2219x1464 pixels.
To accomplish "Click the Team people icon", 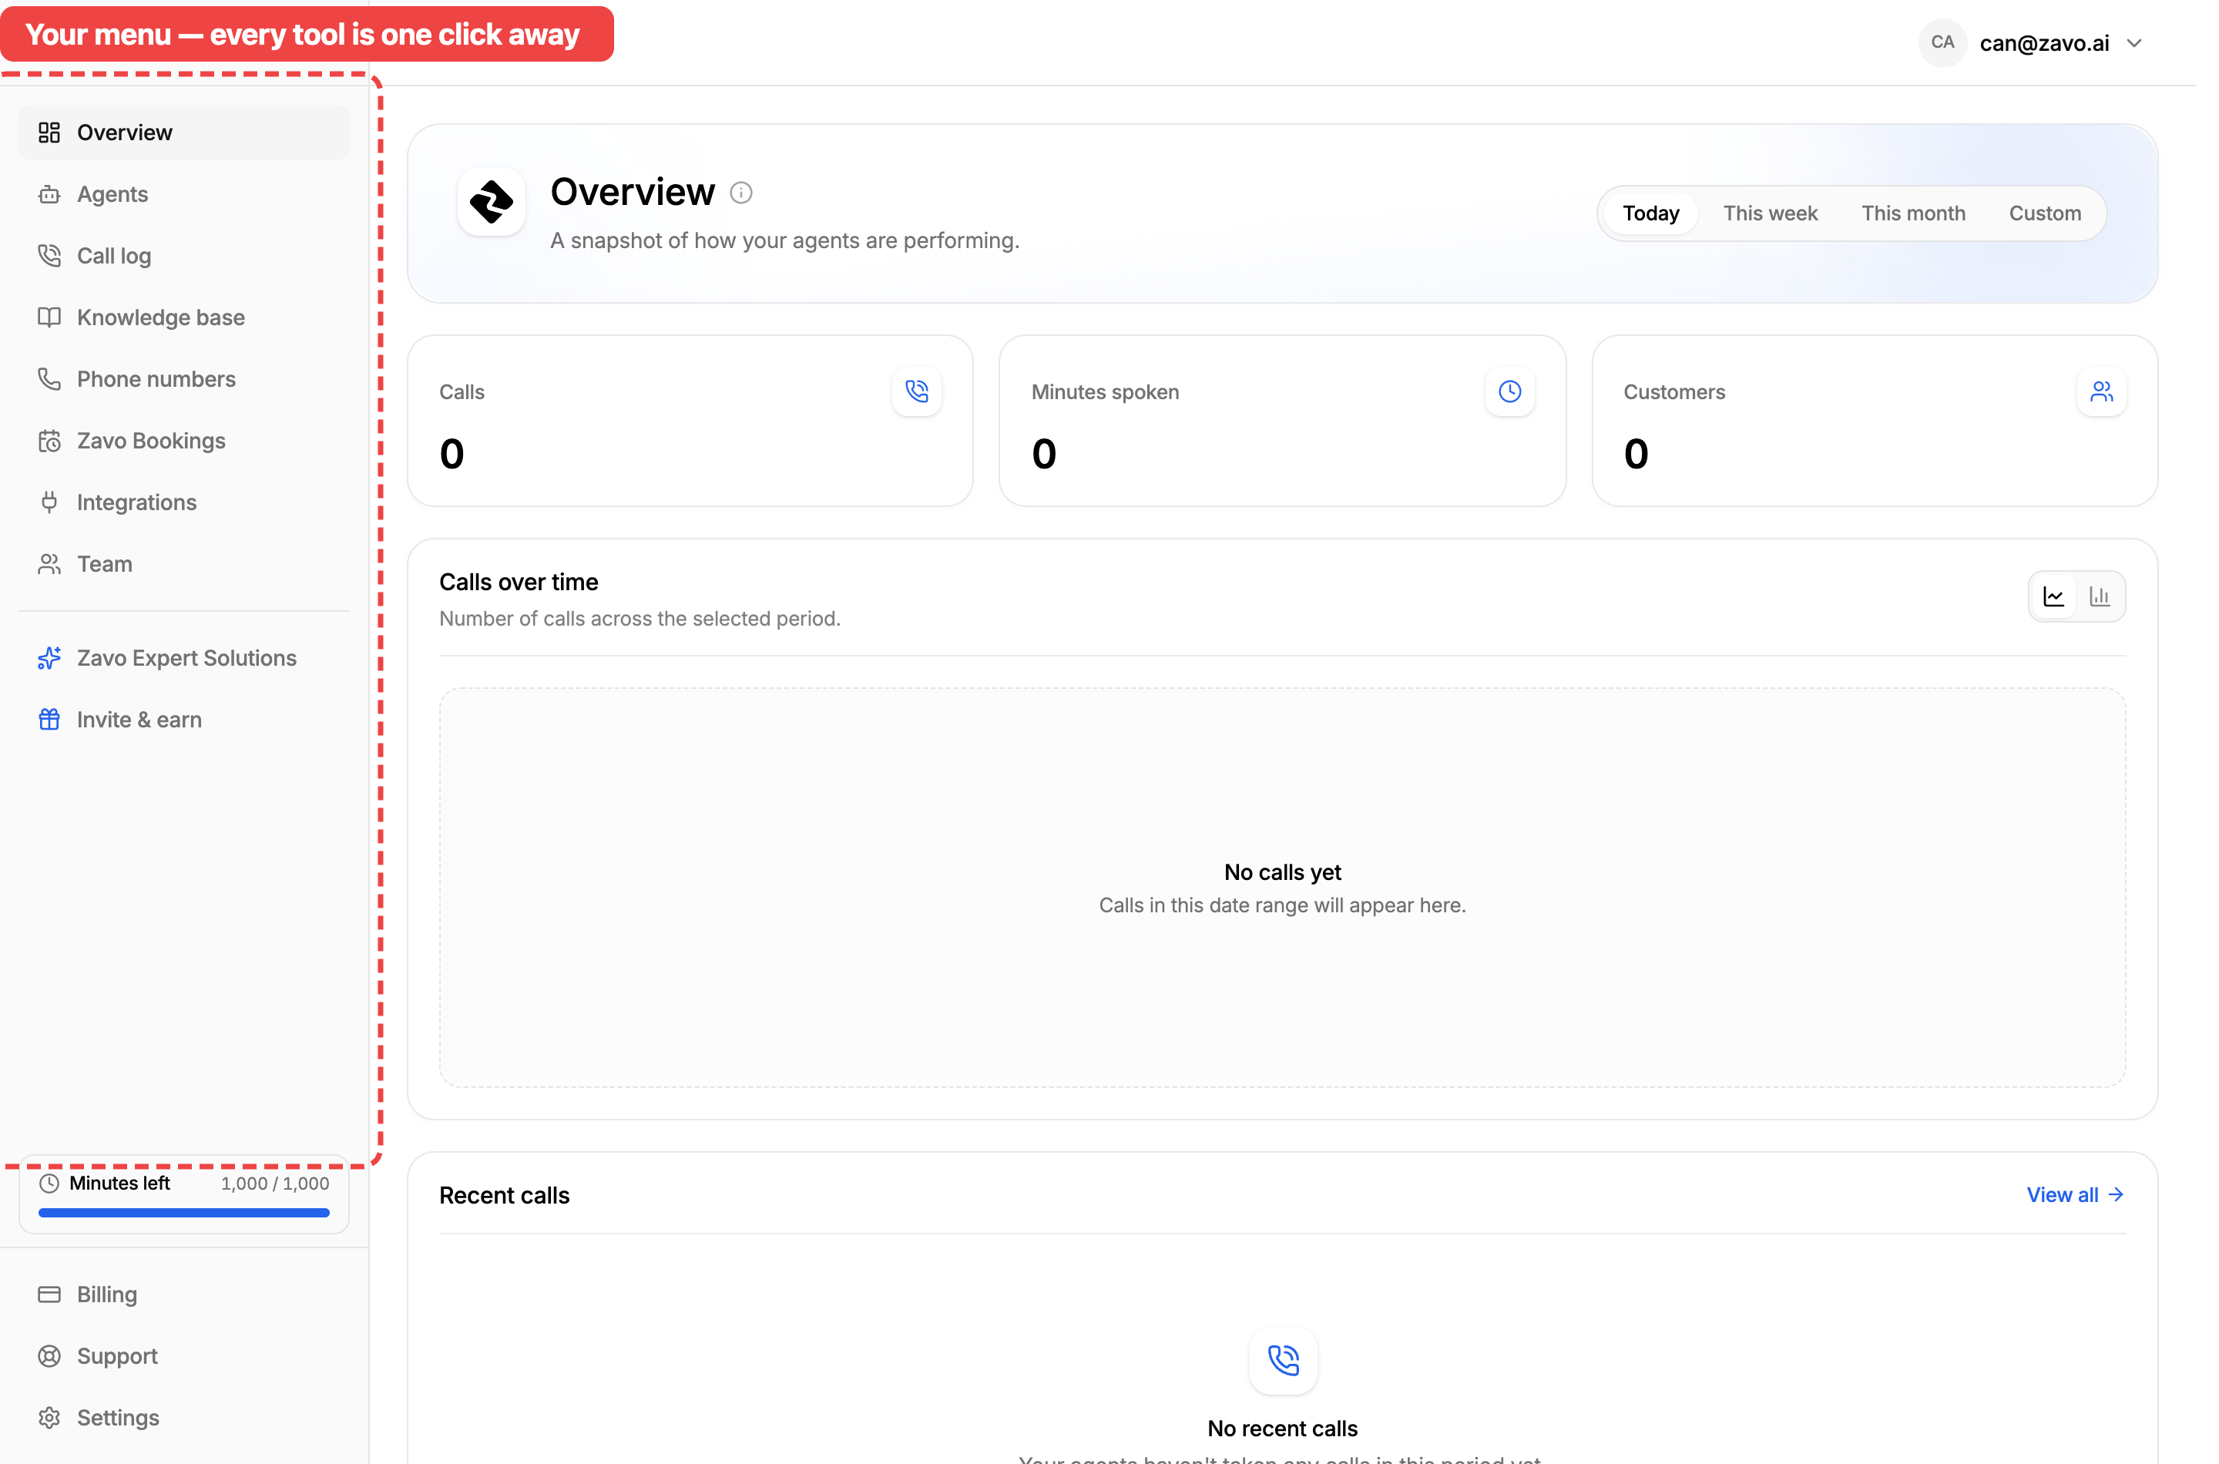I will [x=49, y=564].
